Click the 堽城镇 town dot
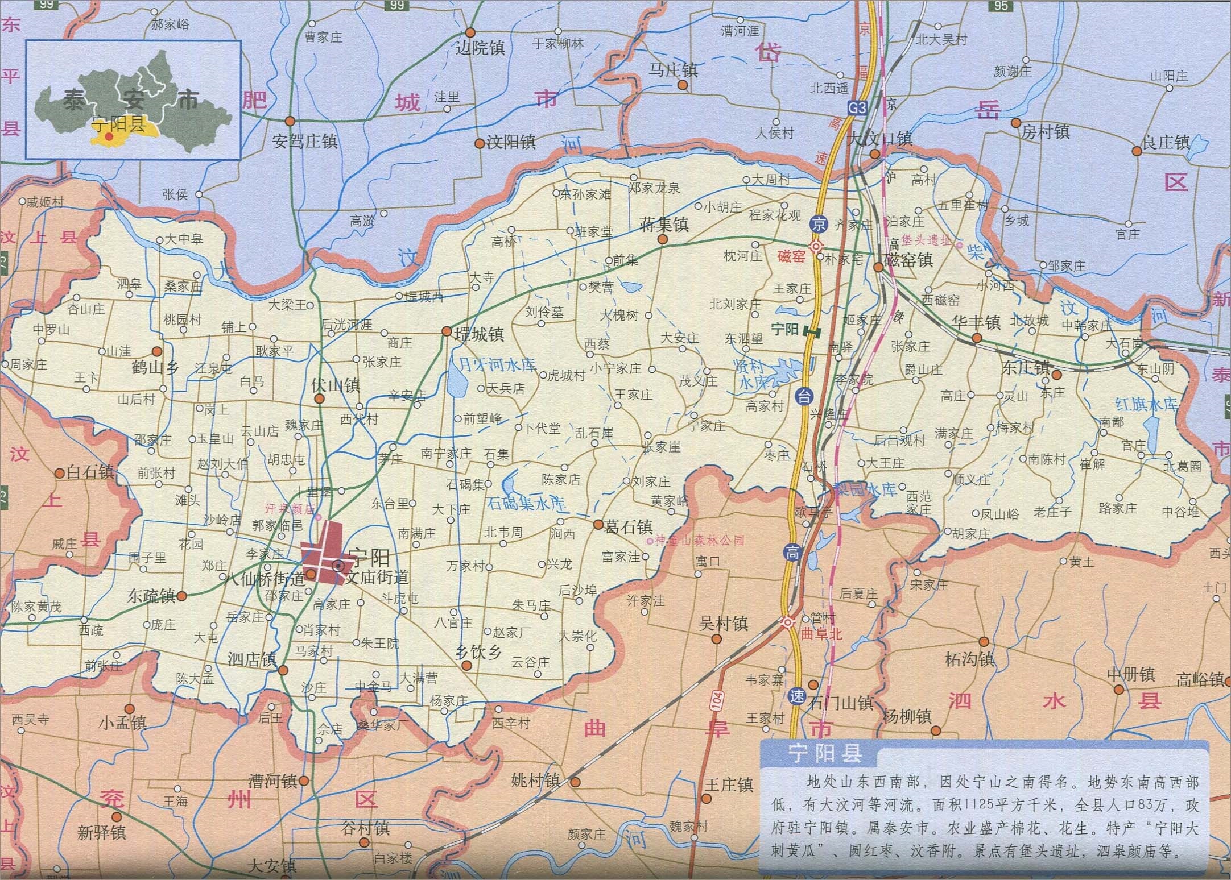Viewport: 1231px width, 880px height. (447, 331)
